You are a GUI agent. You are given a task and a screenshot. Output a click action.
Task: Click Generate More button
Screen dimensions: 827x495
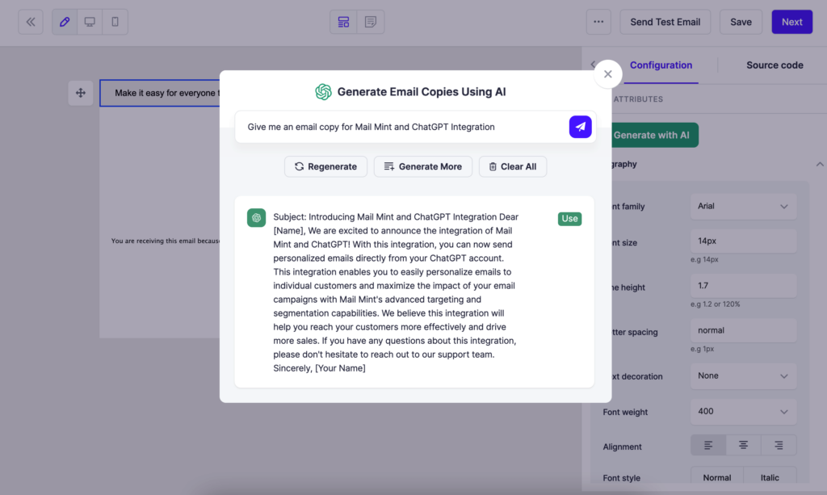coord(423,166)
